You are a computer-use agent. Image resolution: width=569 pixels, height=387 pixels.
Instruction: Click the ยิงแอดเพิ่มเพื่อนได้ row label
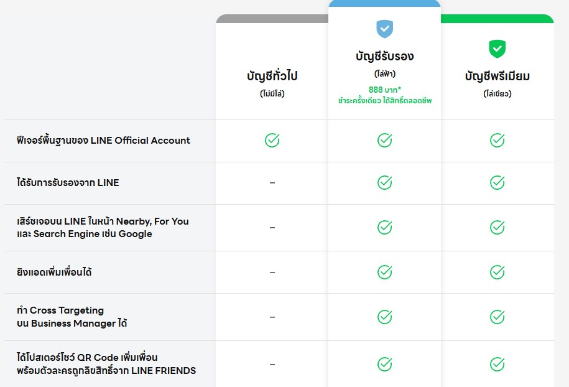tap(54, 272)
